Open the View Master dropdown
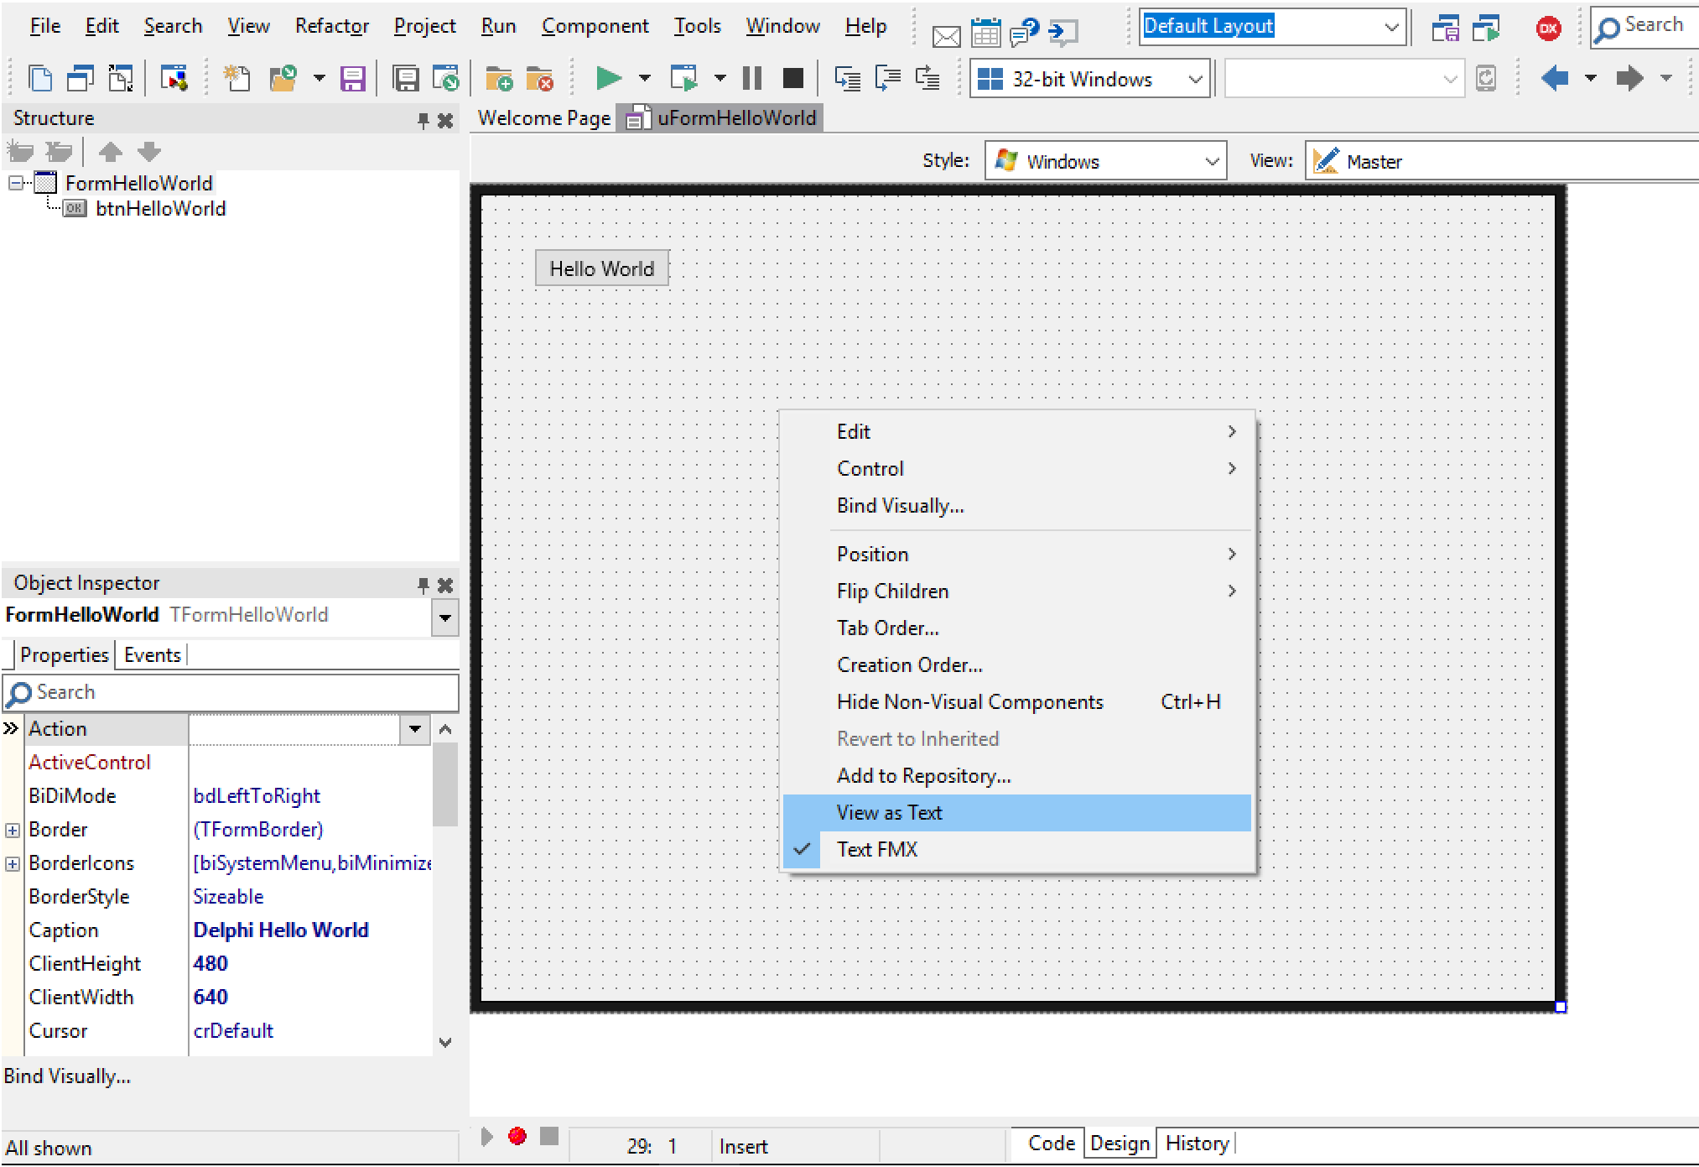 [1503, 161]
